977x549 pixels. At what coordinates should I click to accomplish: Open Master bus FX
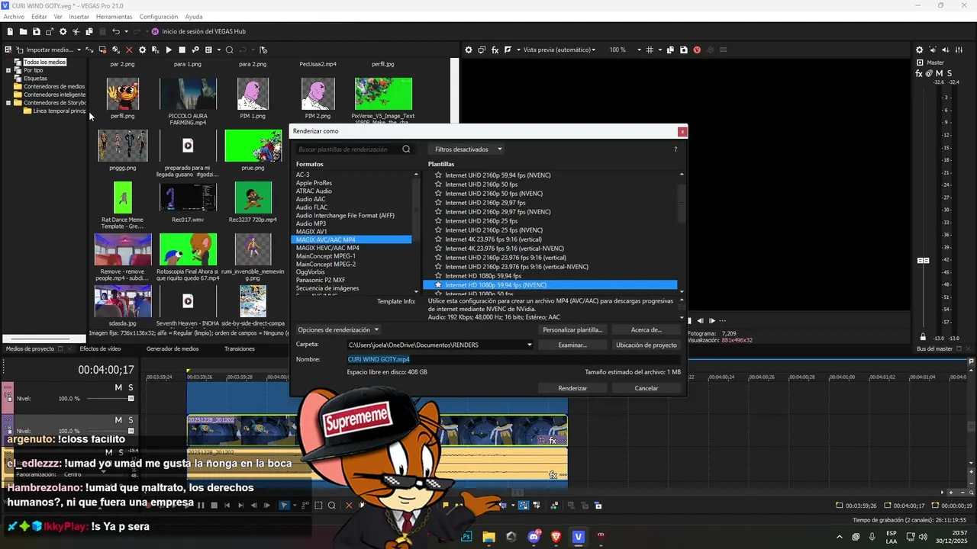(919, 74)
